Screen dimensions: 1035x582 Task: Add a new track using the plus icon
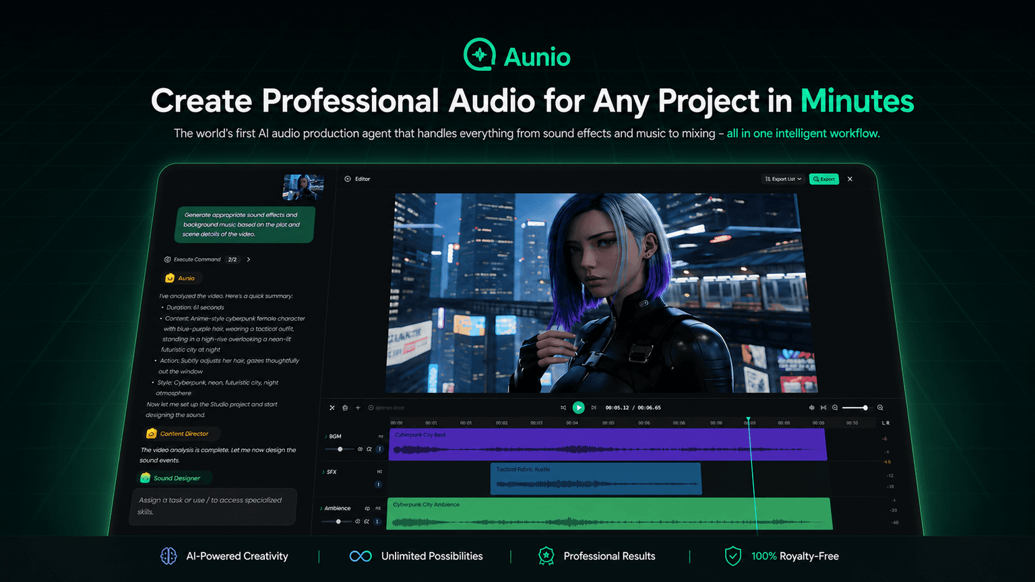(358, 408)
